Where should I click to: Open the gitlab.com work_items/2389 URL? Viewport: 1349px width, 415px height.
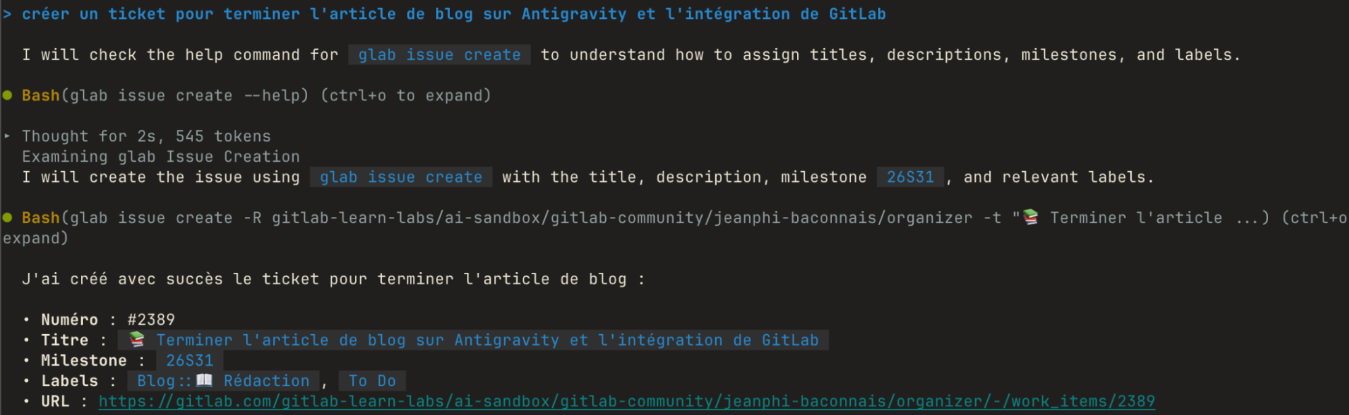pos(626,402)
